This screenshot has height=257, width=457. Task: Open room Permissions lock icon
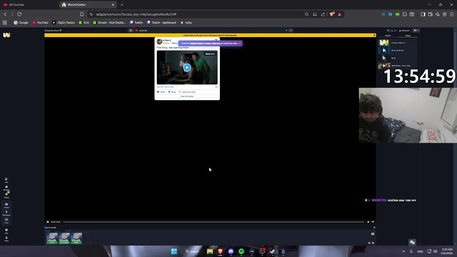pos(6,188)
